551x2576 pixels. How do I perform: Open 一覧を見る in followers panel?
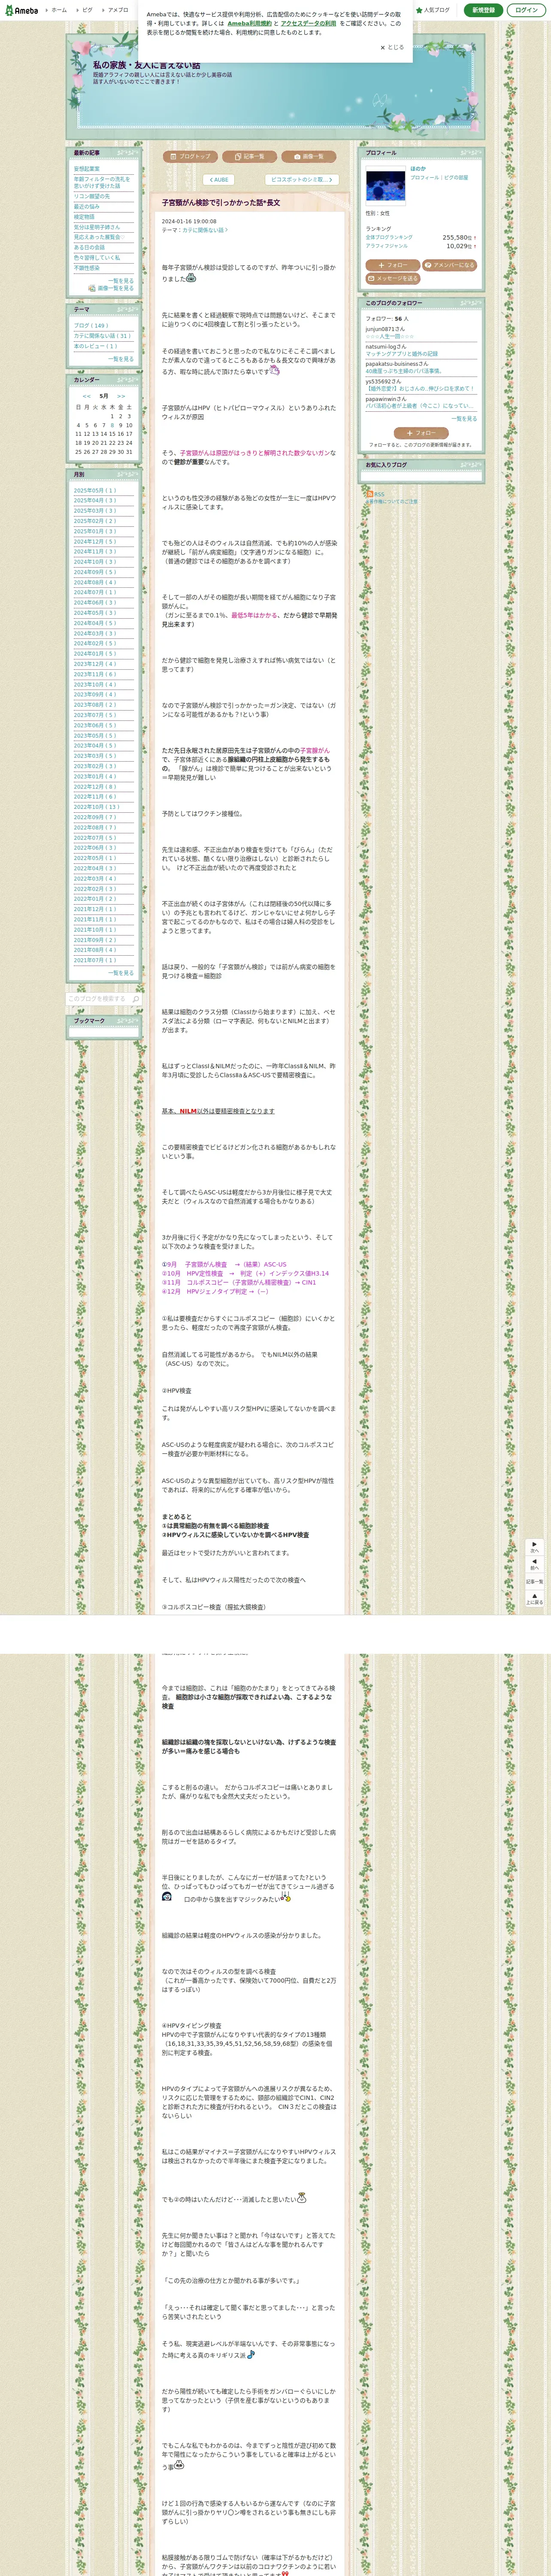click(x=464, y=419)
